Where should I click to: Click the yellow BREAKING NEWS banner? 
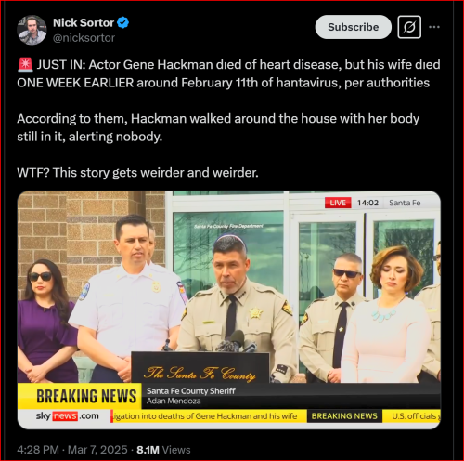[x=80, y=396]
